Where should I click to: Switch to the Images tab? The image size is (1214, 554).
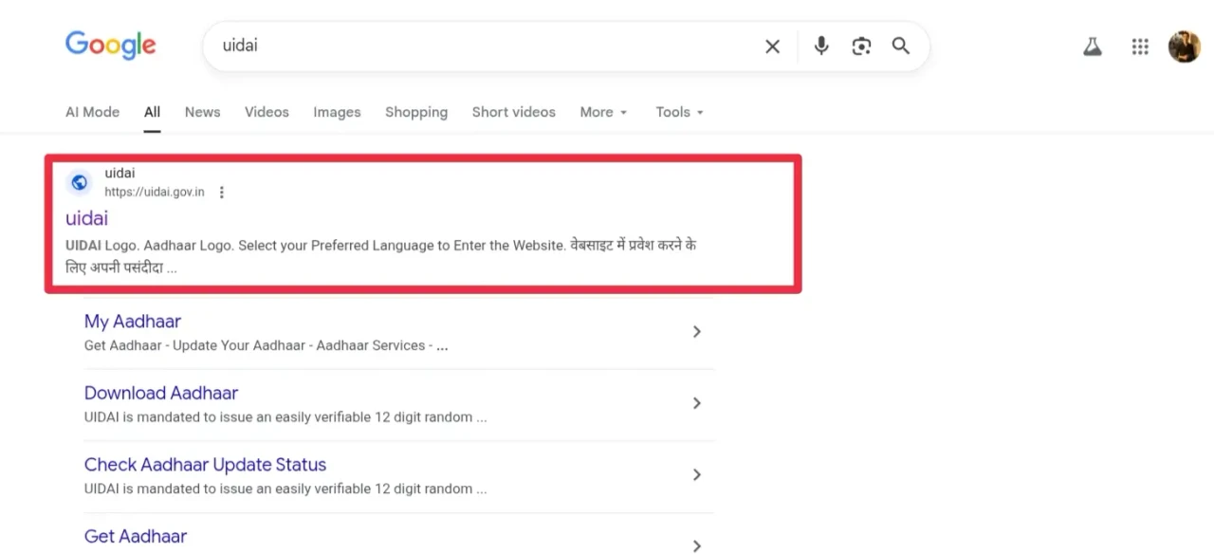[337, 112]
